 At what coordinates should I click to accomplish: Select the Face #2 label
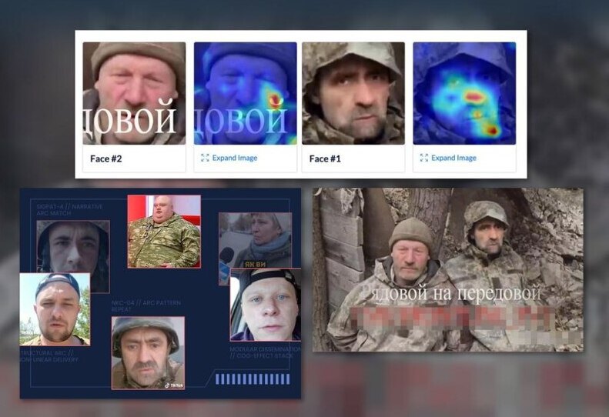pyautogui.click(x=107, y=158)
